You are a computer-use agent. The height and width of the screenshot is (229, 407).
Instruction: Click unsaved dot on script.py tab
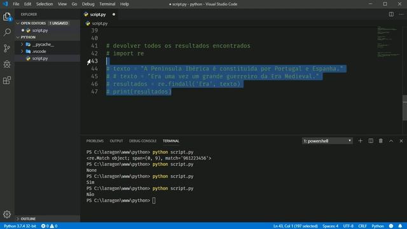pos(114,14)
